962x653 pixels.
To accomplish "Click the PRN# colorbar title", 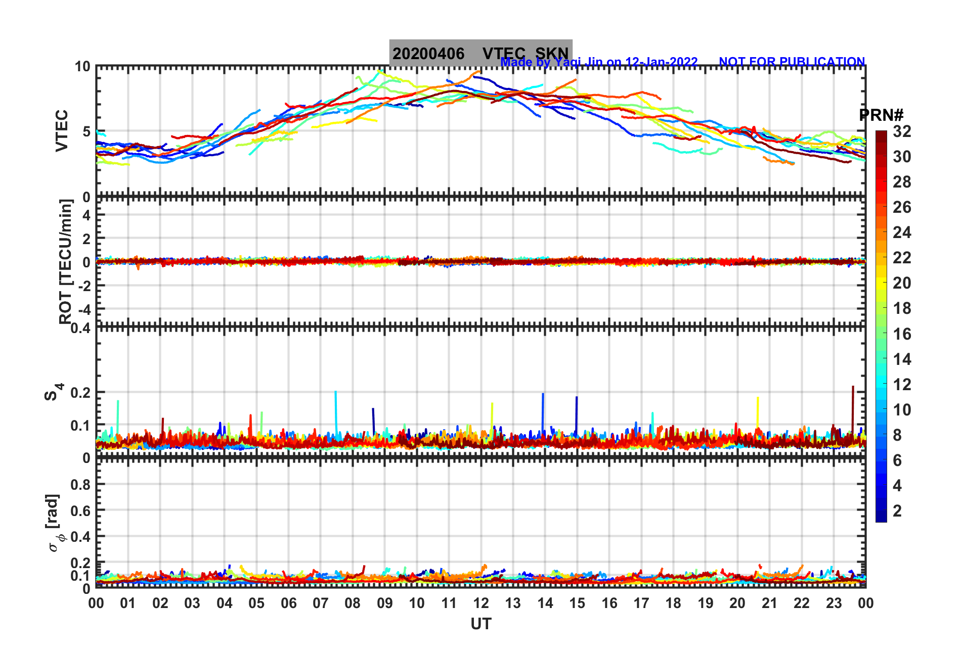I will pos(881,115).
